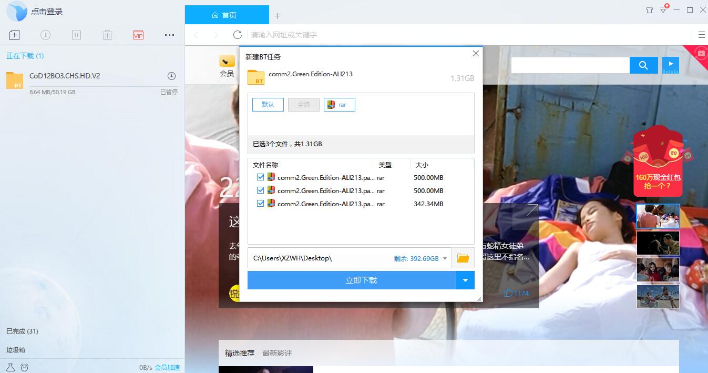
Task: Click the 会员加速 link at bottom
Action: 168,367
